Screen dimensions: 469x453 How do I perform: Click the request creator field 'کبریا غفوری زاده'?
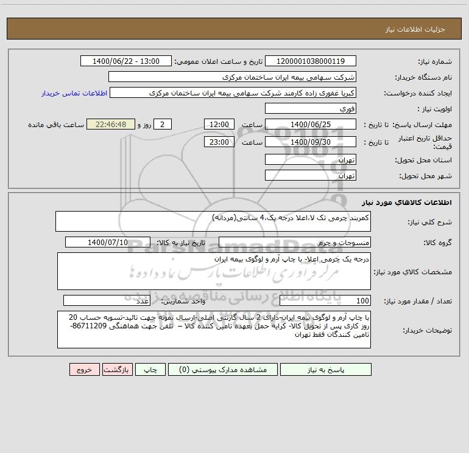[233, 92]
